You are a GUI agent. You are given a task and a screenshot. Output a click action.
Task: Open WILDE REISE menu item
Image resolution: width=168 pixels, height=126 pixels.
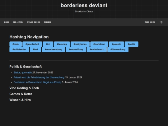coord(34,22)
